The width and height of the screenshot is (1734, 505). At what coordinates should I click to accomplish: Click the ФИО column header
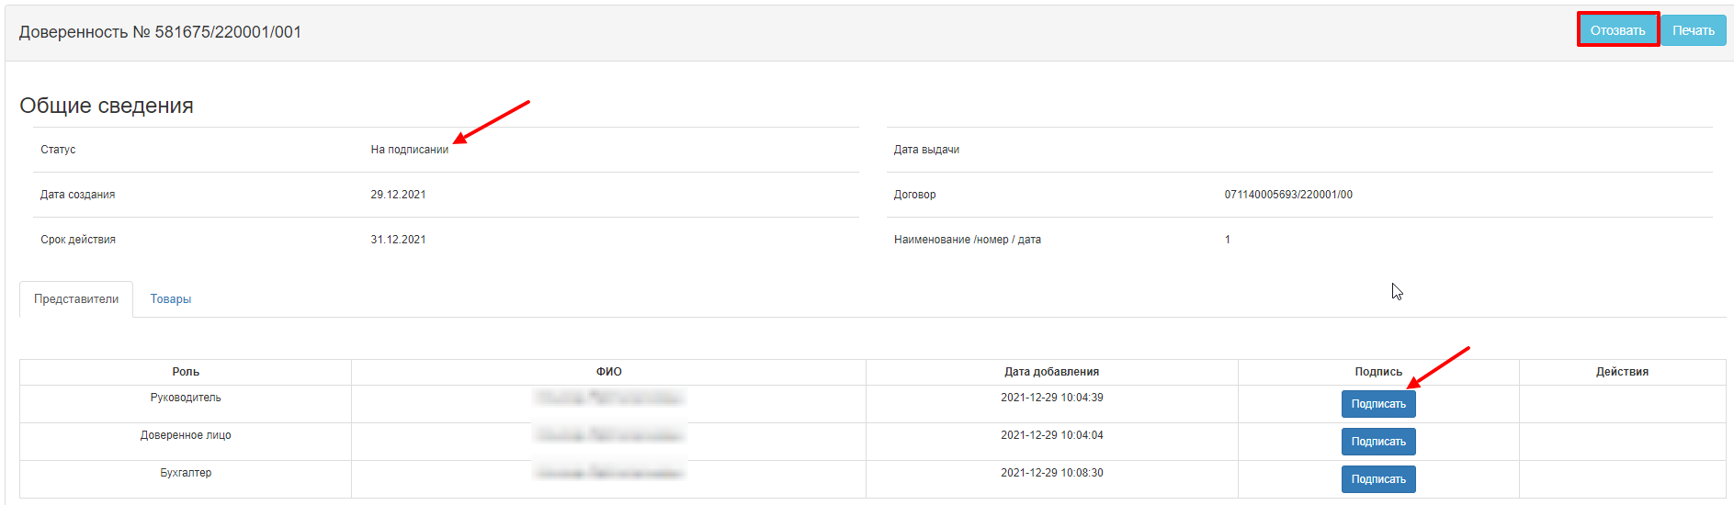pyautogui.click(x=608, y=372)
